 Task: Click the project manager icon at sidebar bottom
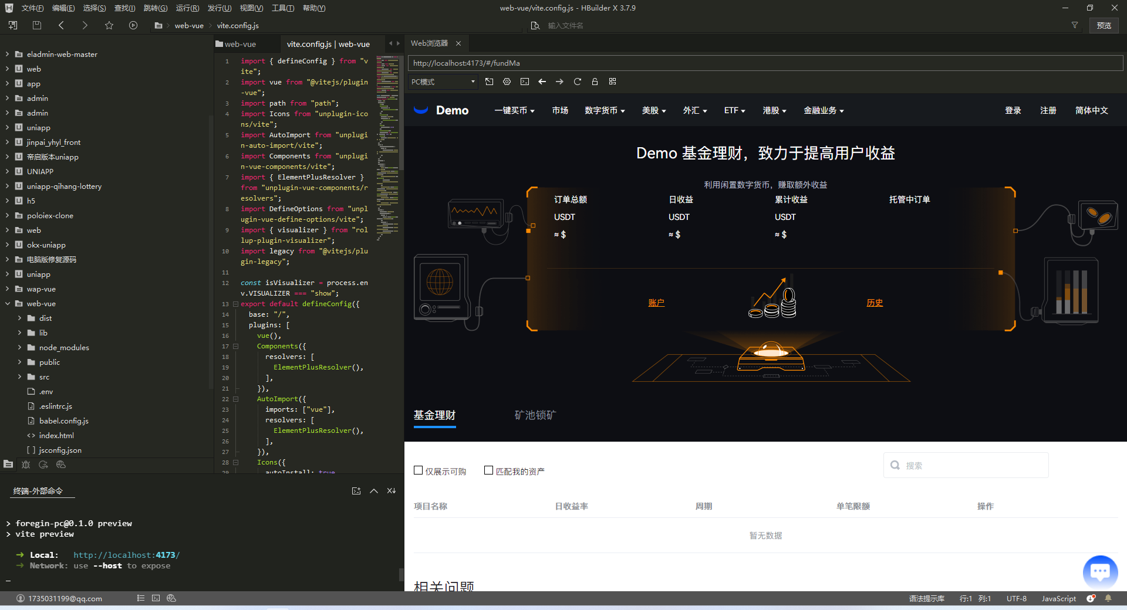8,465
